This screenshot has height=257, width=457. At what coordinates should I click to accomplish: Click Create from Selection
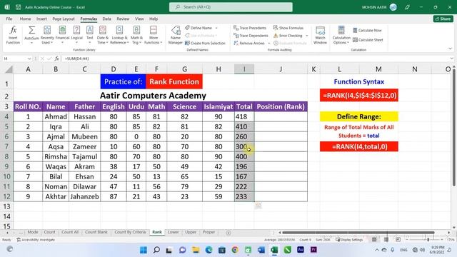coord(205,43)
